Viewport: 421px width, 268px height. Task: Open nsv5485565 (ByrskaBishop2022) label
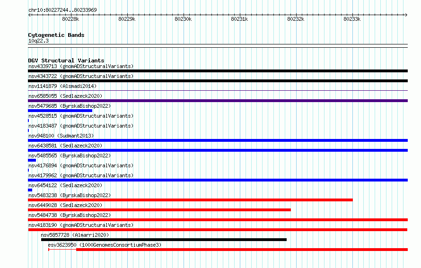(70, 156)
